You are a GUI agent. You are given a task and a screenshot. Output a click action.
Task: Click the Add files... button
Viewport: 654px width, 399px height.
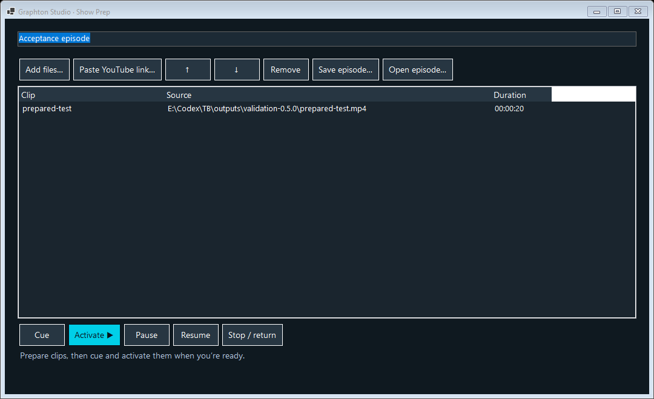coord(44,70)
